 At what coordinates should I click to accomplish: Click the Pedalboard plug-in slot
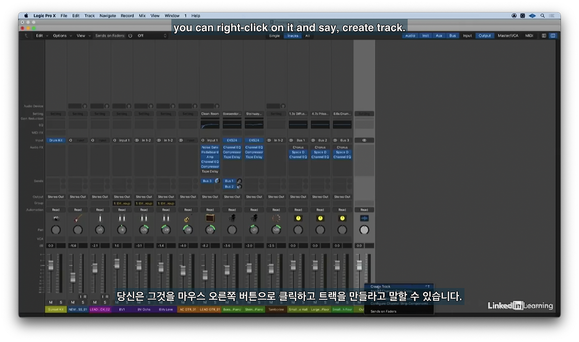pos(210,152)
